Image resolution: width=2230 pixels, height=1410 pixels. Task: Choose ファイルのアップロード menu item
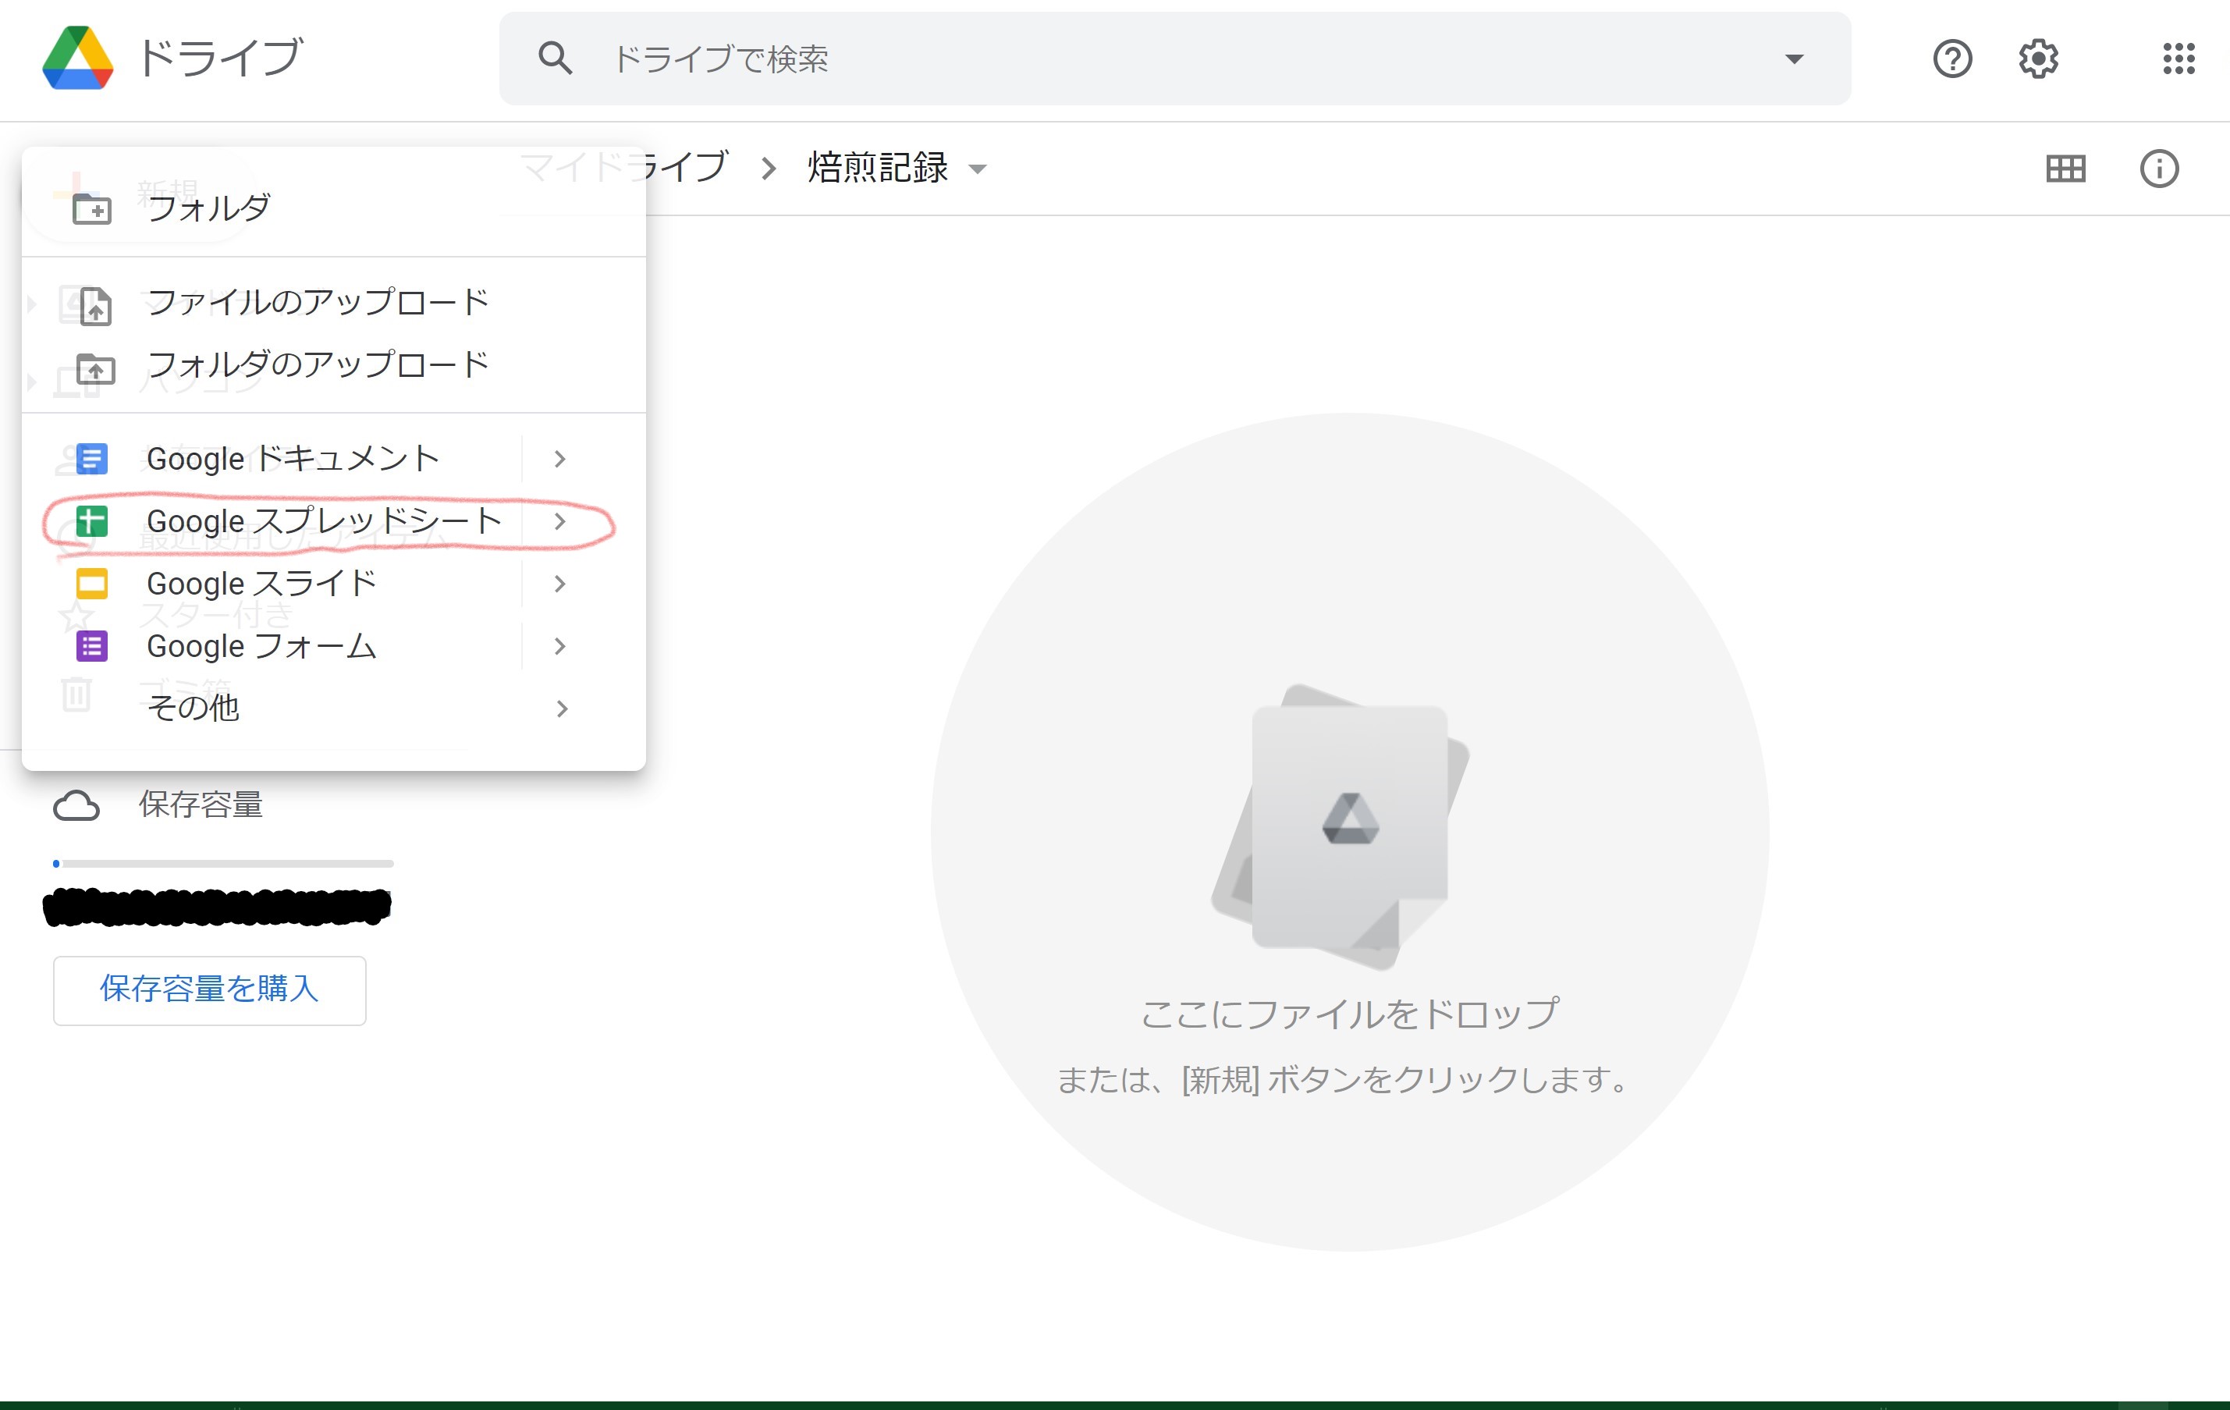(318, 303)
